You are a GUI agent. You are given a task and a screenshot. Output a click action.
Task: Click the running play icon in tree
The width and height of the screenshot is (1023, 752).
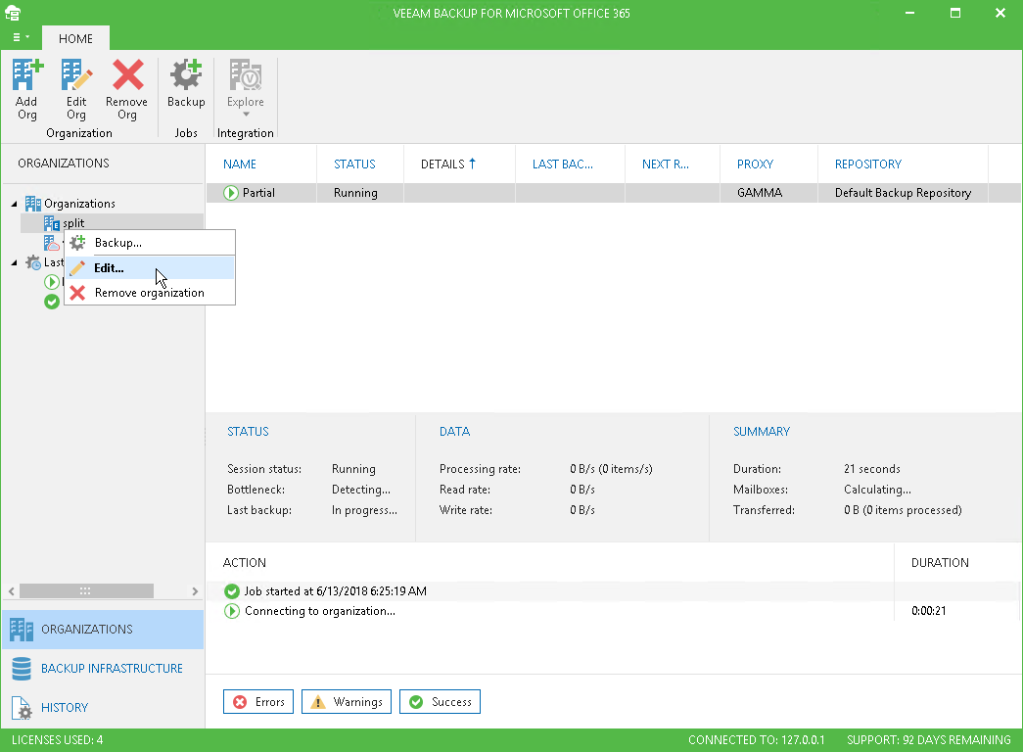pos(52,282)
